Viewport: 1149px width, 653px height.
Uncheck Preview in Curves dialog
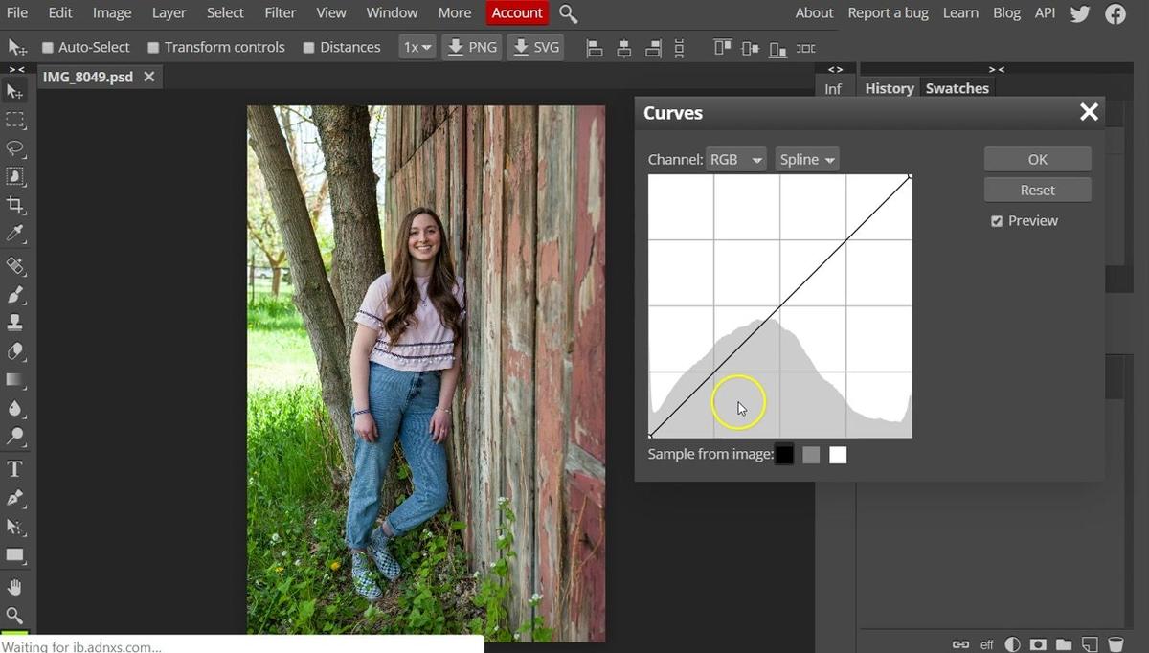(x=997, y=221)
